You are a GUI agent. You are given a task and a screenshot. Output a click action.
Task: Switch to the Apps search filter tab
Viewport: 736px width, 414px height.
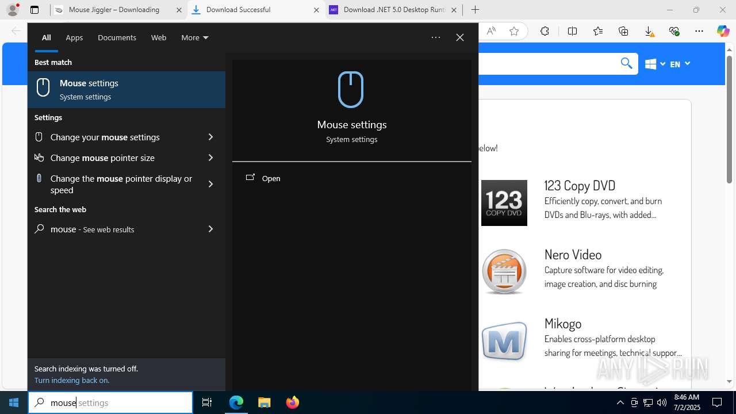(74, 37)
